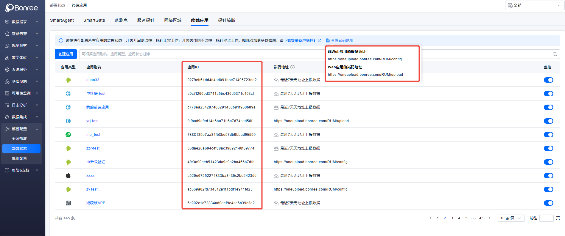Click the HarmonyOS icon in 鸿蒙版APP row
Image resolution: width=565 pixels, height=236 pixels.
coord(68,203)
